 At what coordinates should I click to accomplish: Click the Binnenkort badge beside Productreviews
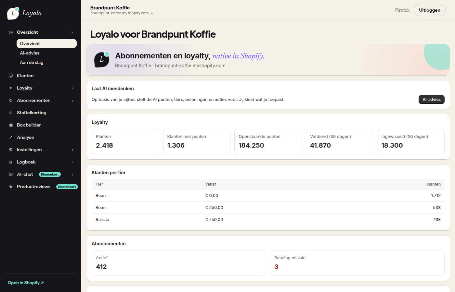point(67,187)
